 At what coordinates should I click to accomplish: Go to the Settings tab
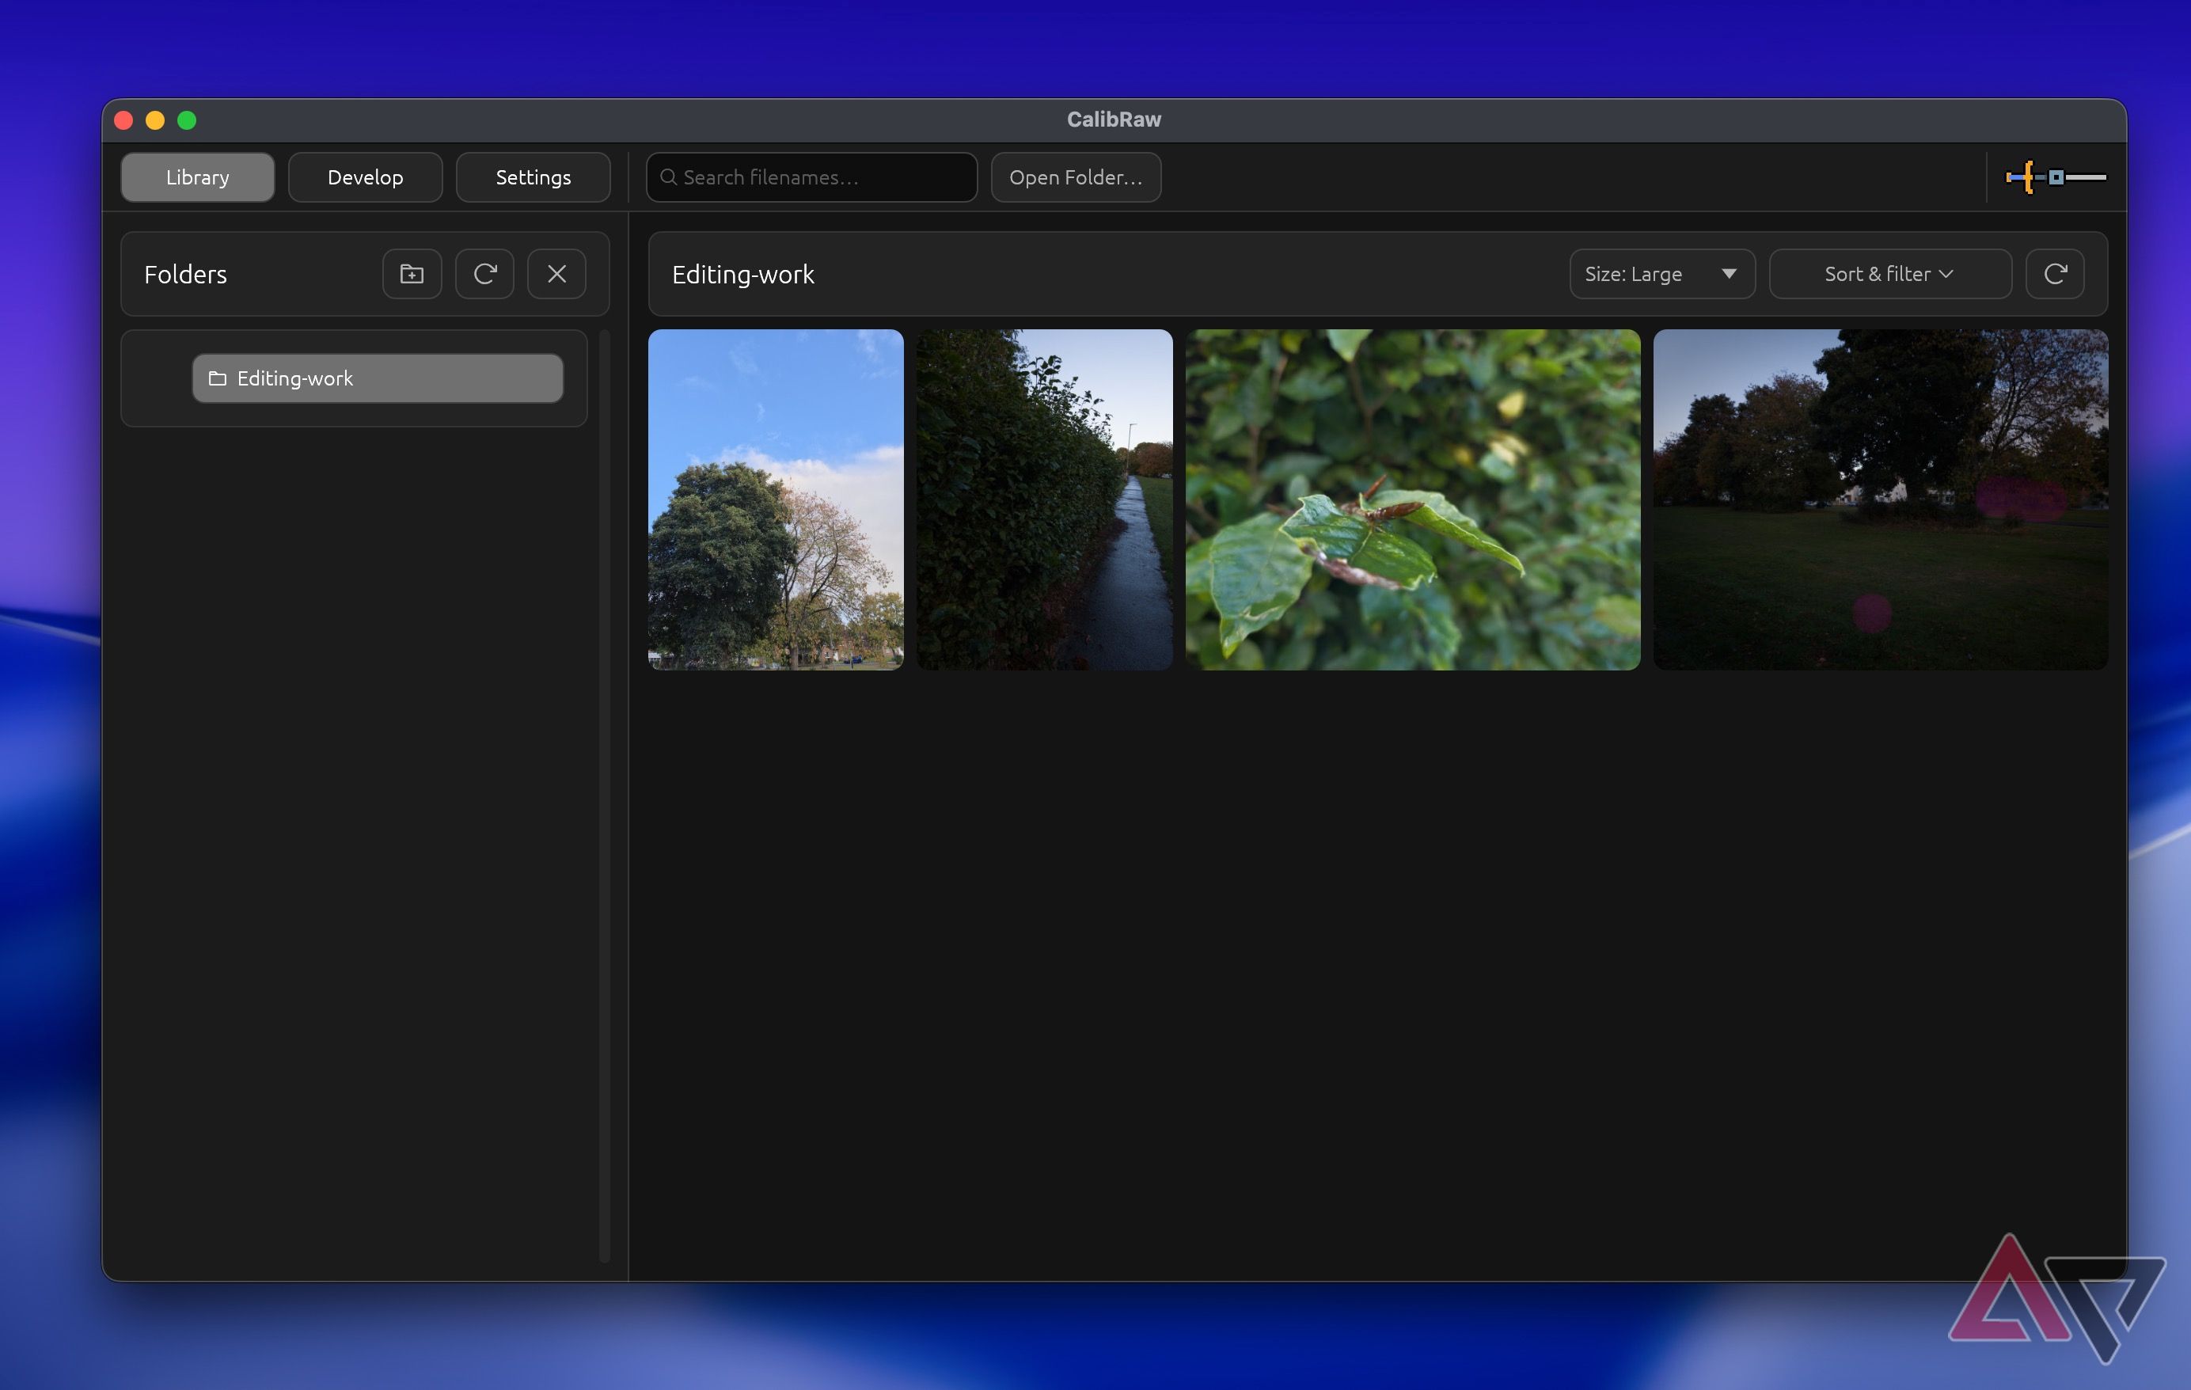pos(534,177)
